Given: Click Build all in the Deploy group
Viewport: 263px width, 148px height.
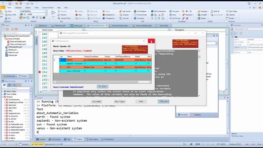Looking at the screenshot, I should point(215,11).
